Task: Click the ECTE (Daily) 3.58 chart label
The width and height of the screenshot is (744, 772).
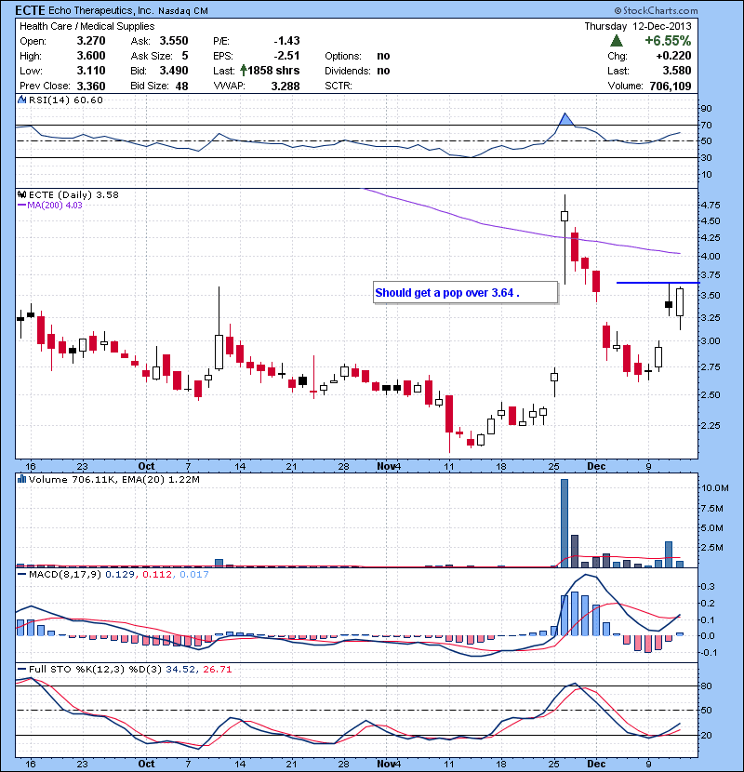Action: pos(73,194)
